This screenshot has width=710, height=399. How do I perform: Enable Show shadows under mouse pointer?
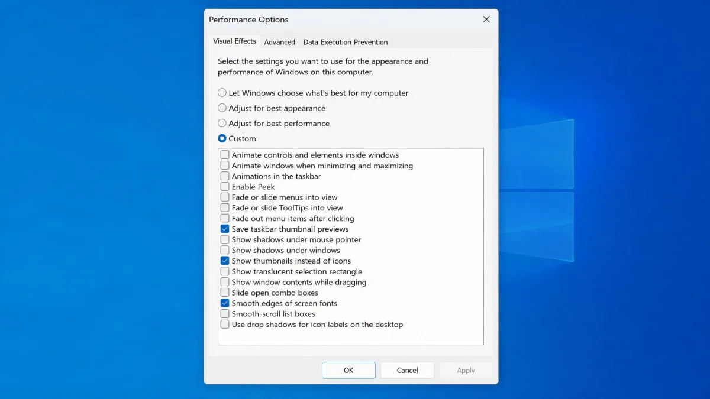[225, 239]
